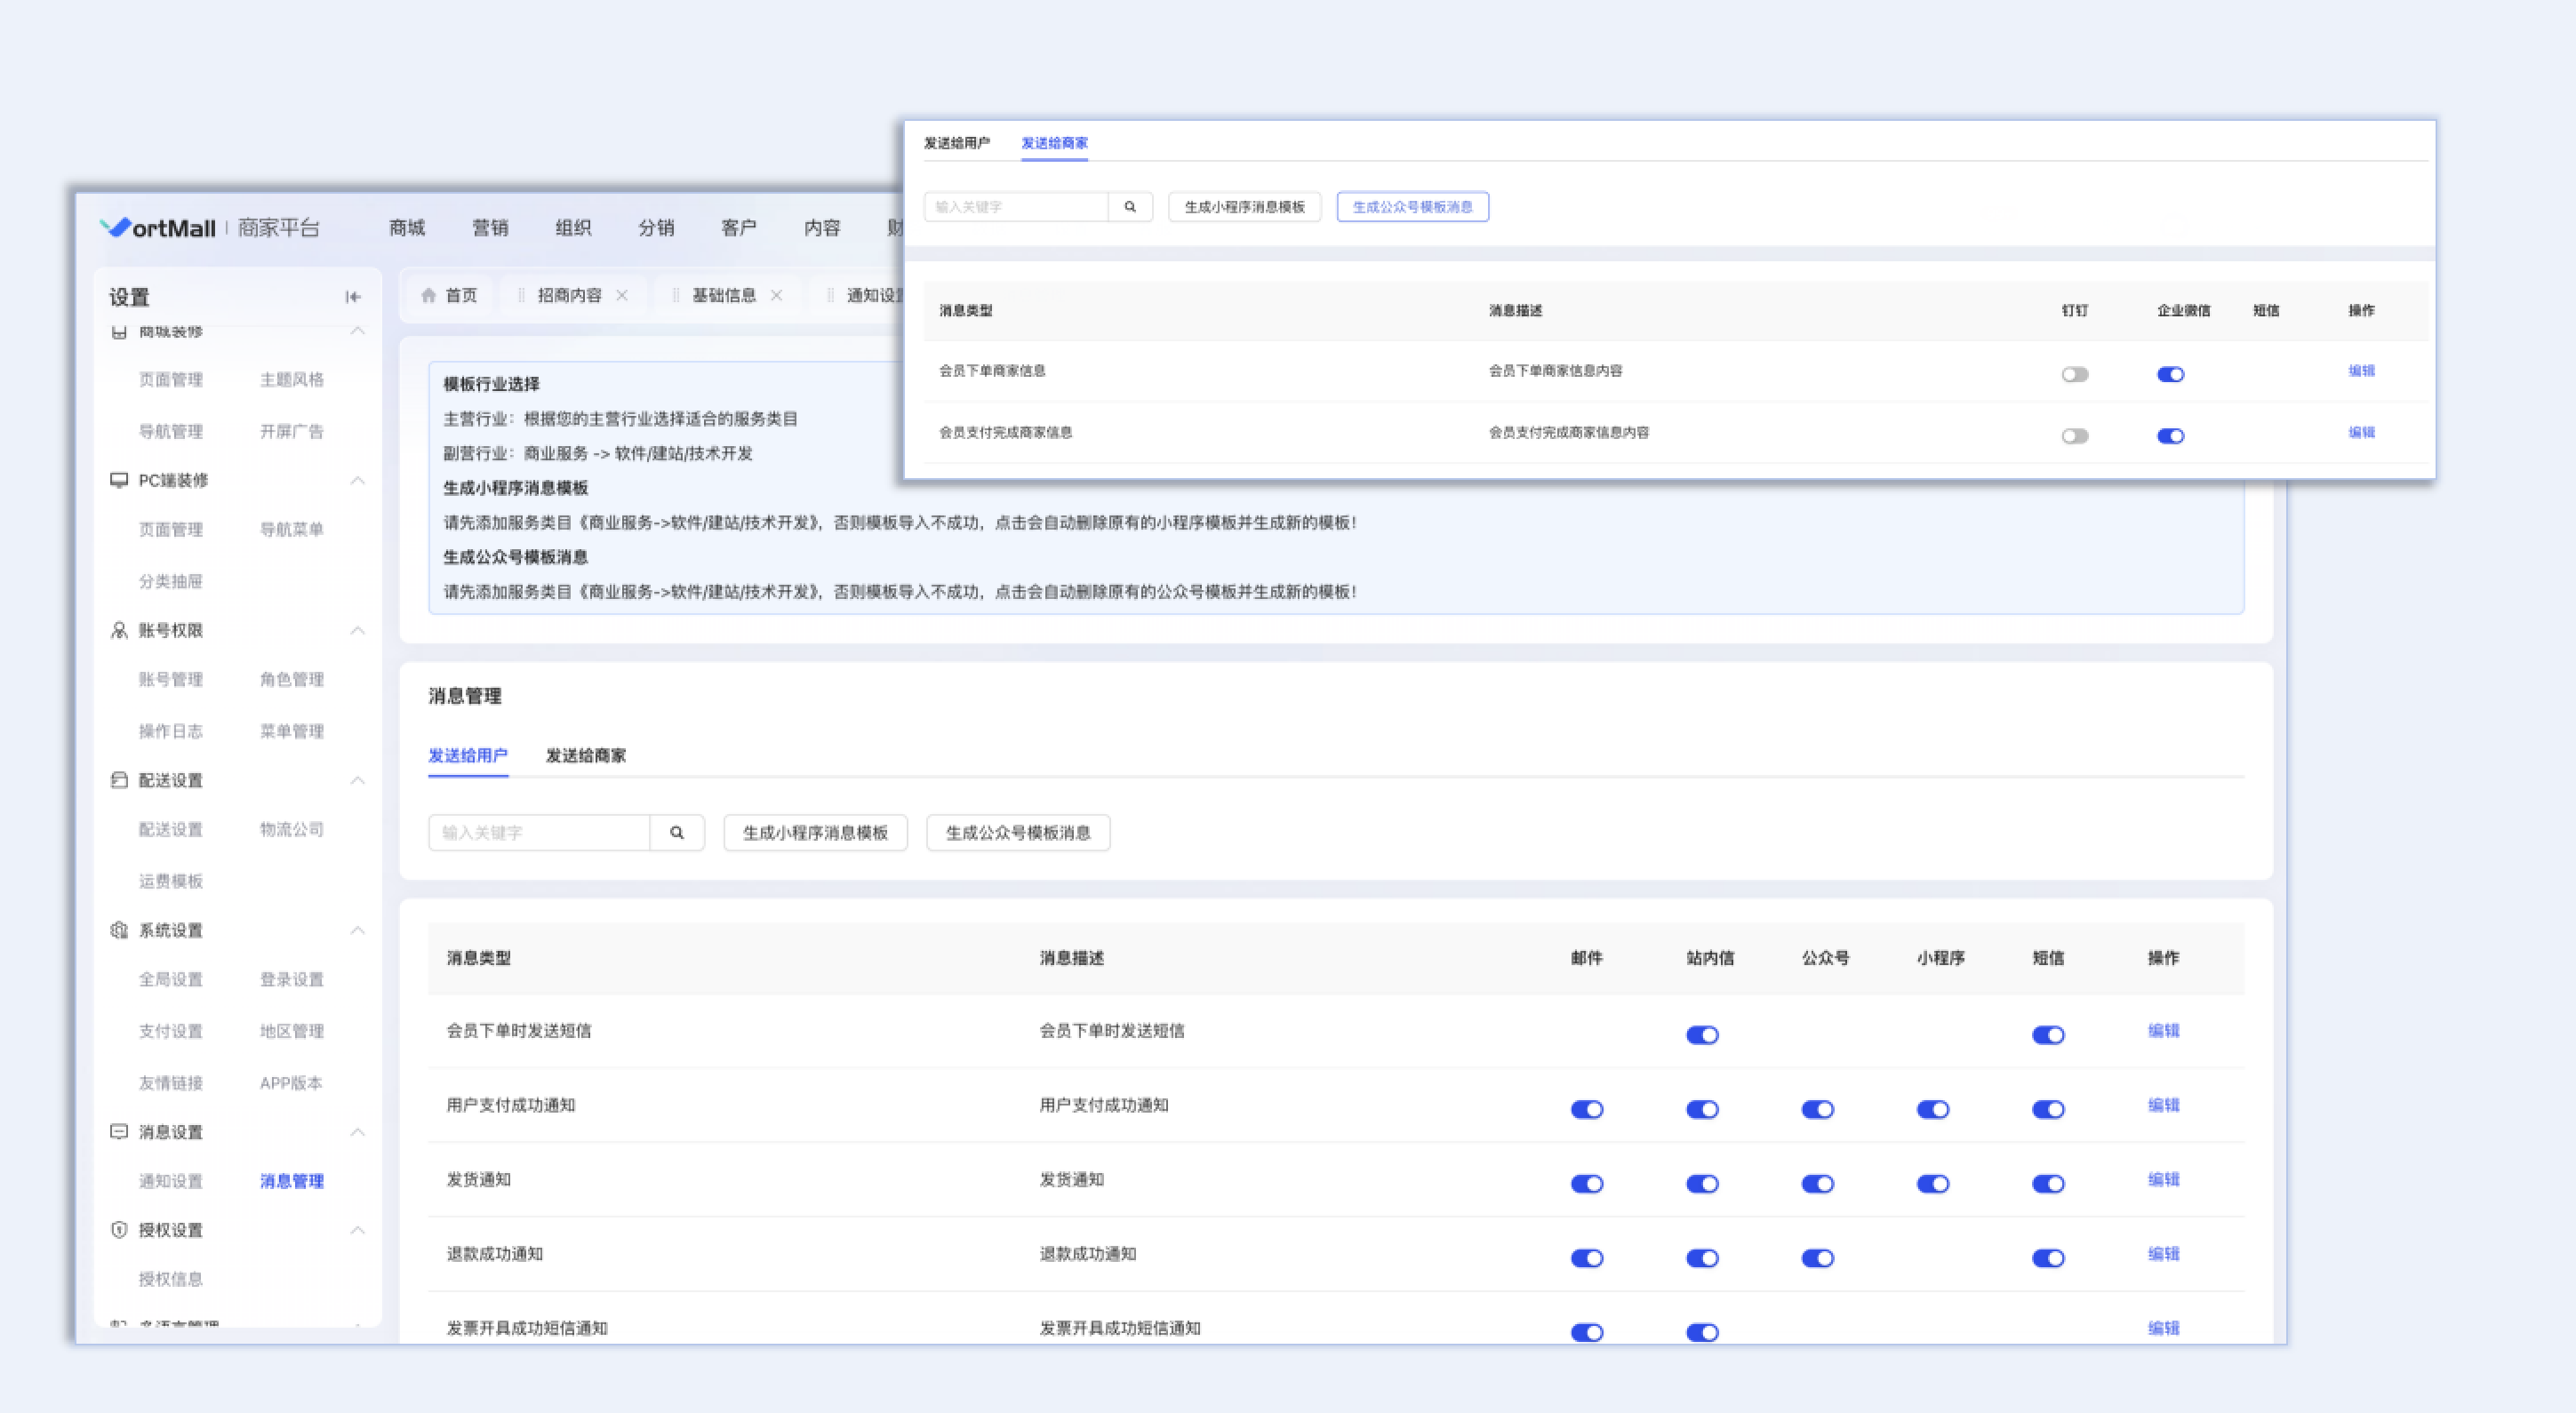
Task: Click the PC端装修 monitor icon
Action: 119,480
